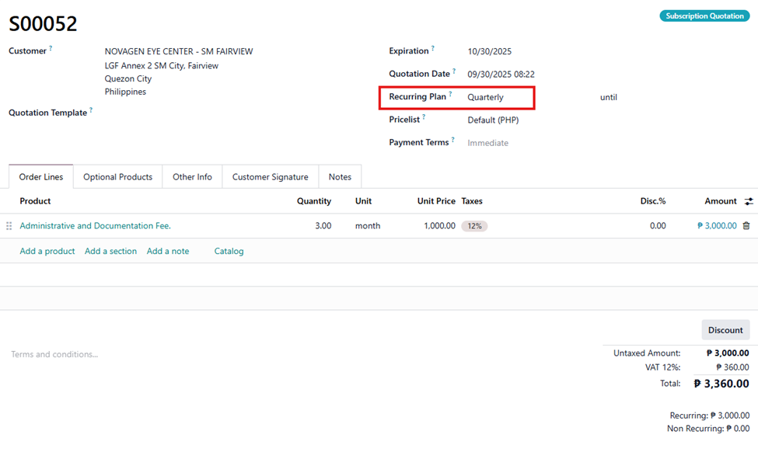Switch to the Optional Products tab
Image resolution: width=758 pixels, height=466 pixels.
[117, 177]
